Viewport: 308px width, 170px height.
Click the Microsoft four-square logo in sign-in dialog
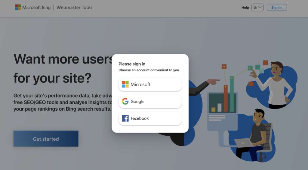coord(125,84)
